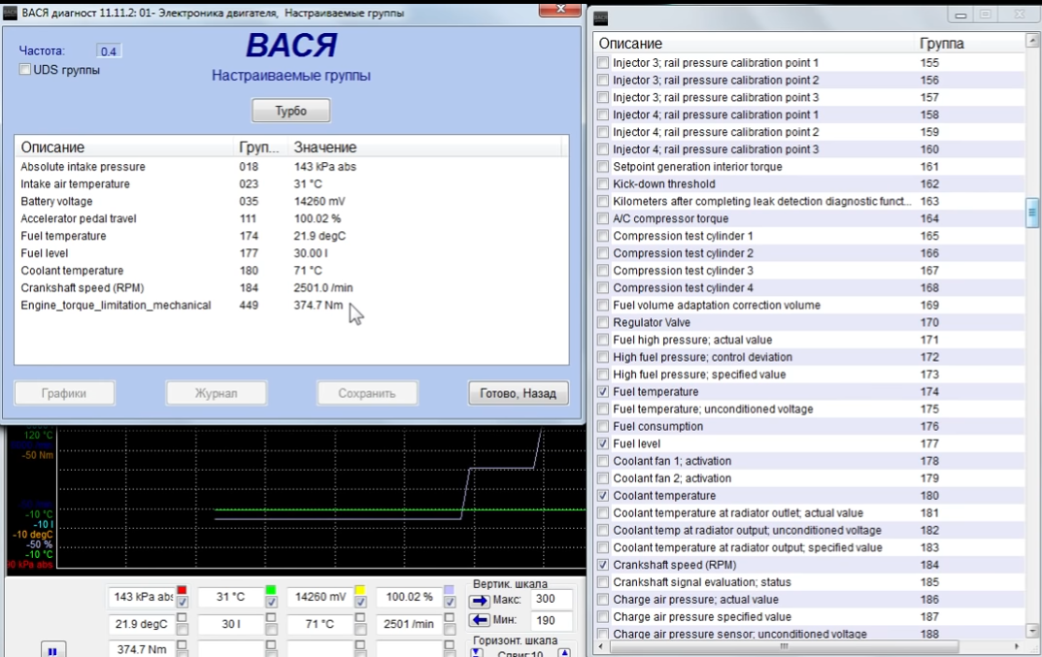Enable the UDS группы checkbox
Screen dimensions: 1042x657
(25, 70)
